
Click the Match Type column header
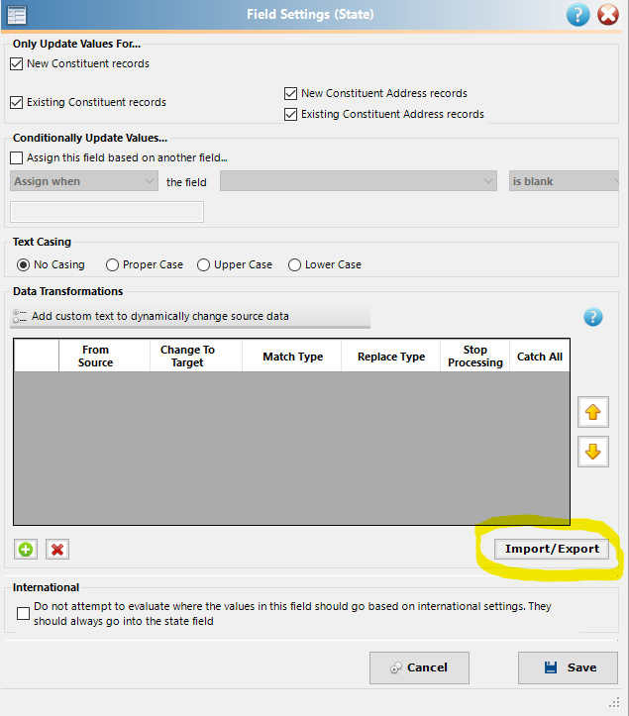tap(292, 357)
